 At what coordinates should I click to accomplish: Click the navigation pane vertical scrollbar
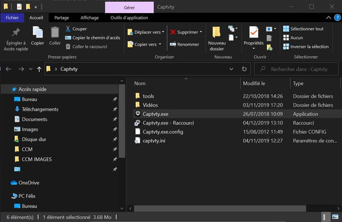pyautogui.click(x=122, y=120)
